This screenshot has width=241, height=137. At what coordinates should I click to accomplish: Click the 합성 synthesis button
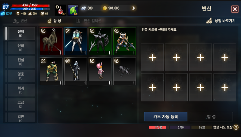click(211, 117)
